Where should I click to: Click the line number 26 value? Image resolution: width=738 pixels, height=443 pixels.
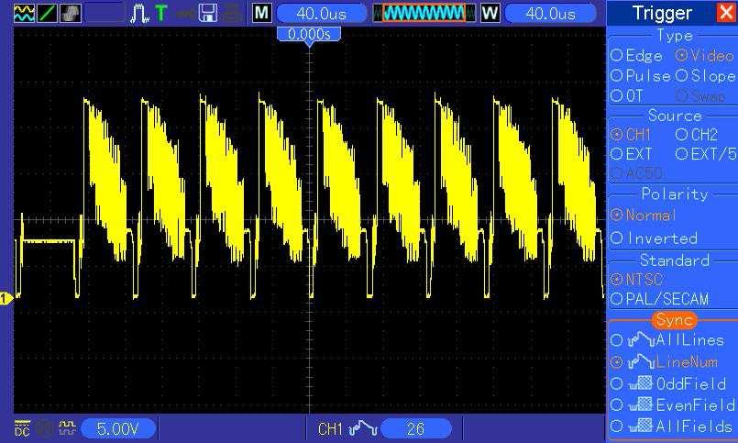tap(415, 429)
